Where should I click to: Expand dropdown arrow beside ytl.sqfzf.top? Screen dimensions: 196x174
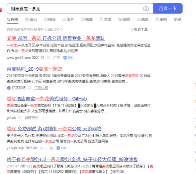pyautogui.click(x=42, y=148)
